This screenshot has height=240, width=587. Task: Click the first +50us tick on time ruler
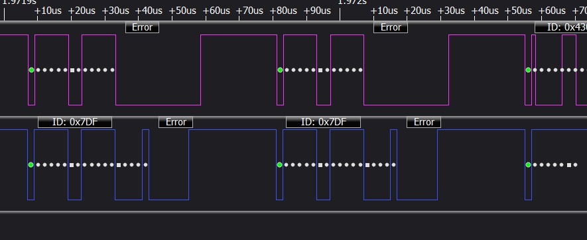[182, 11]
